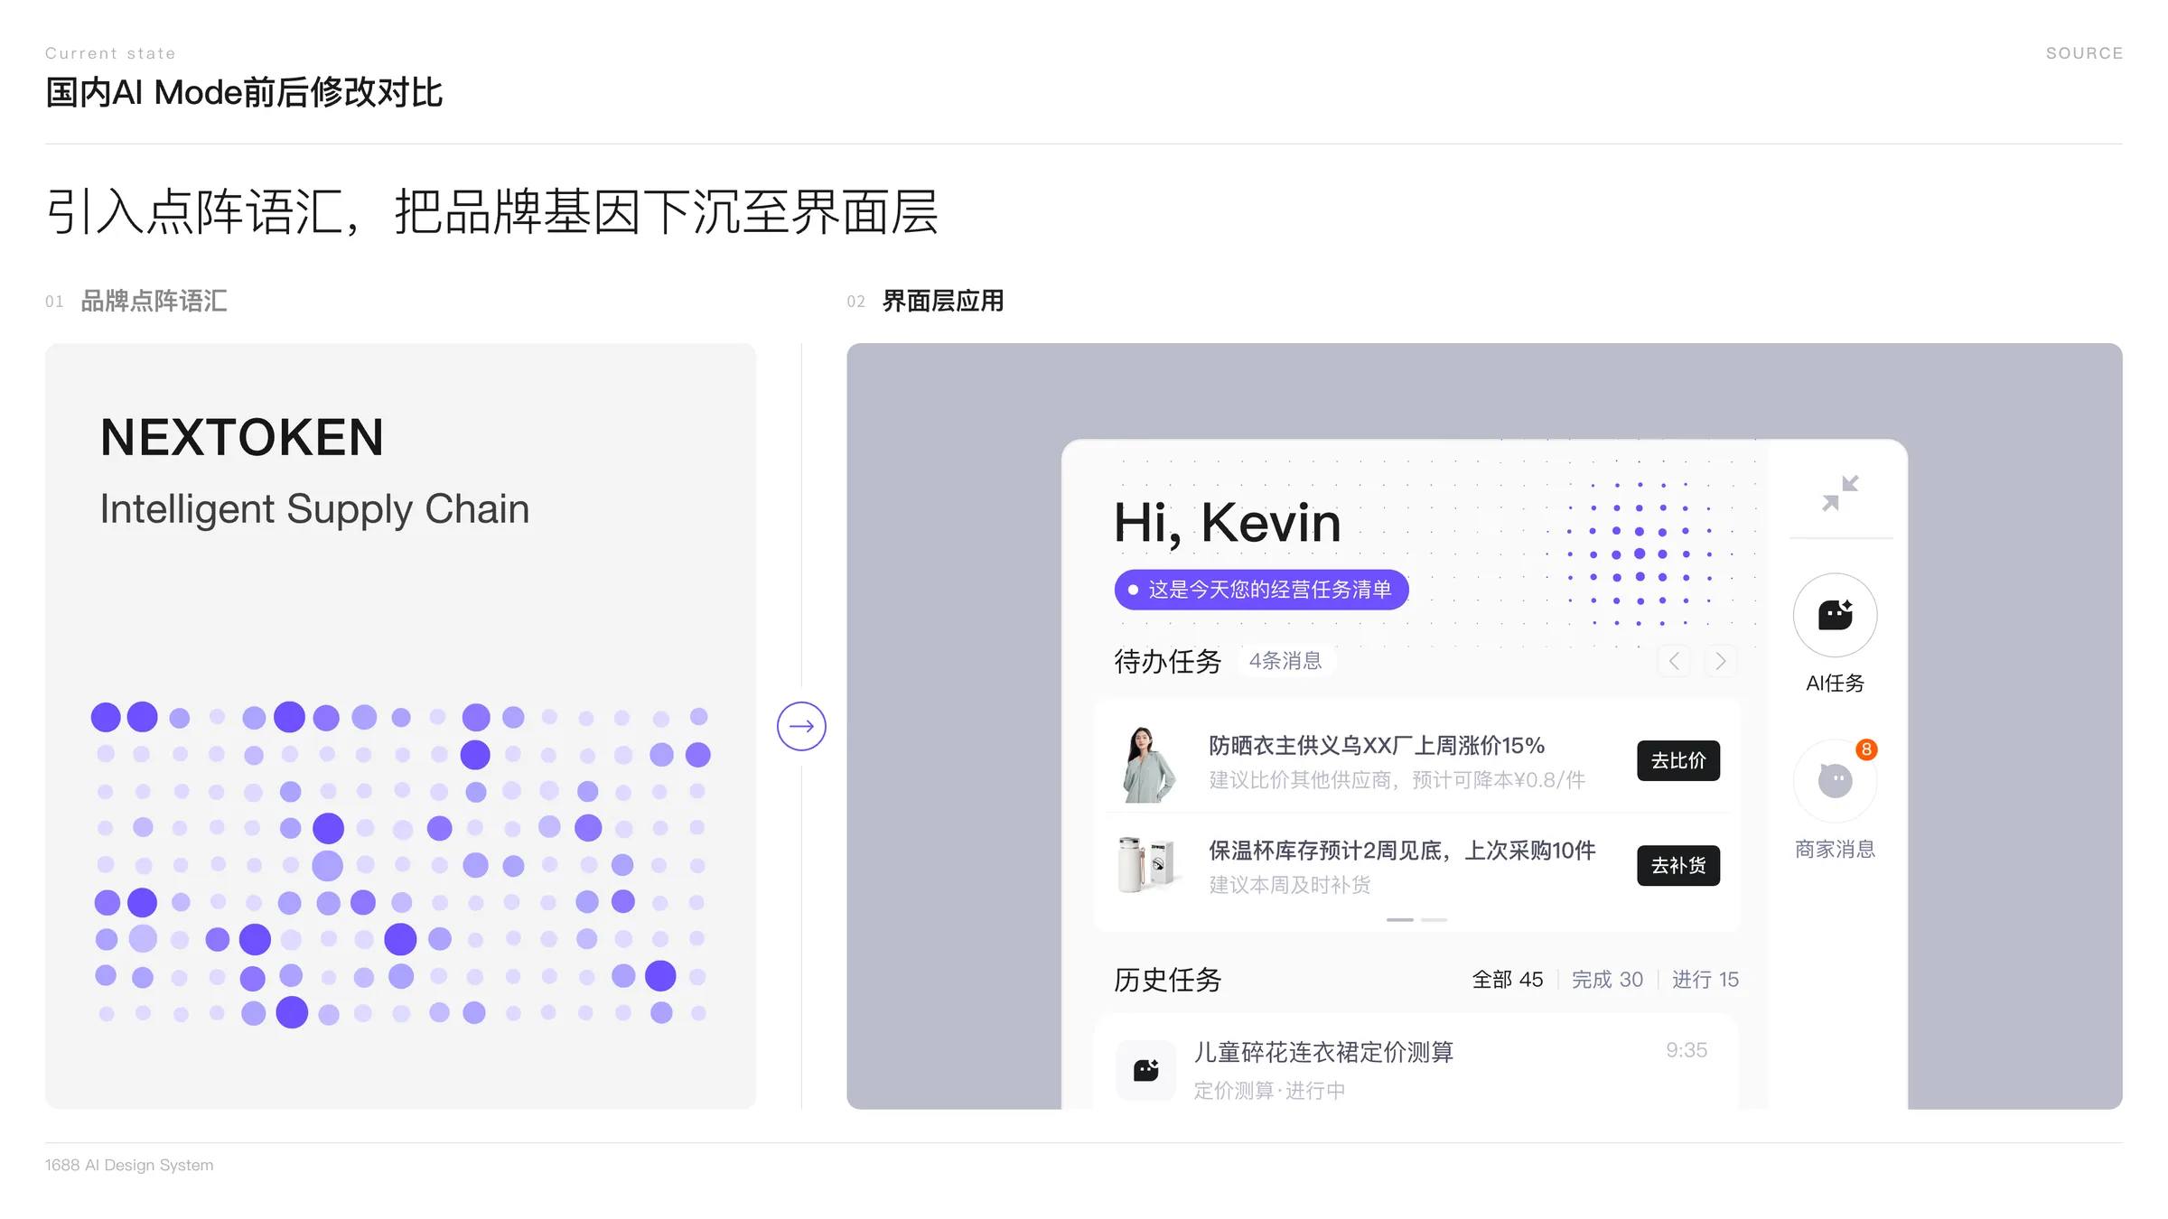Open the AI任务 robot icon
The image size is (2168, 1219).
1836,615
